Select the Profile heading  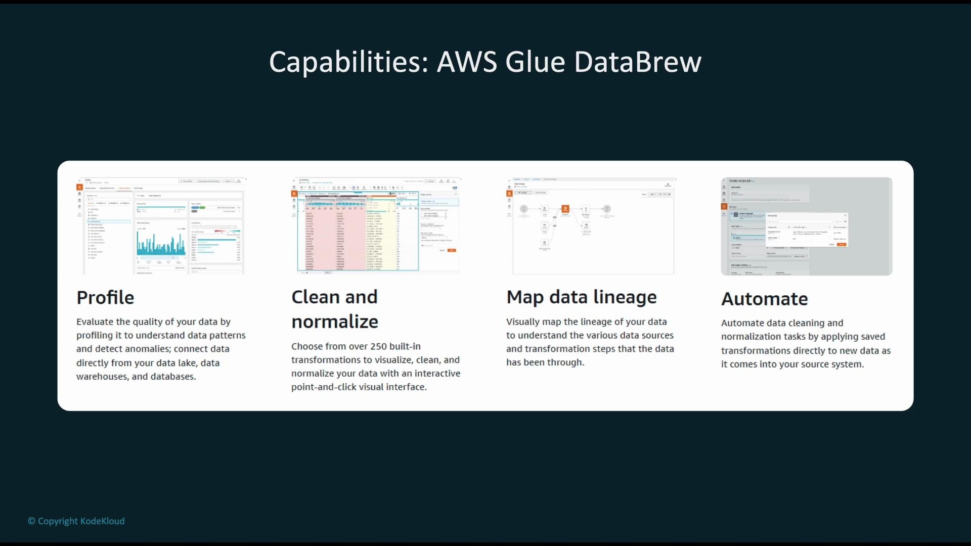coord(105,298)
